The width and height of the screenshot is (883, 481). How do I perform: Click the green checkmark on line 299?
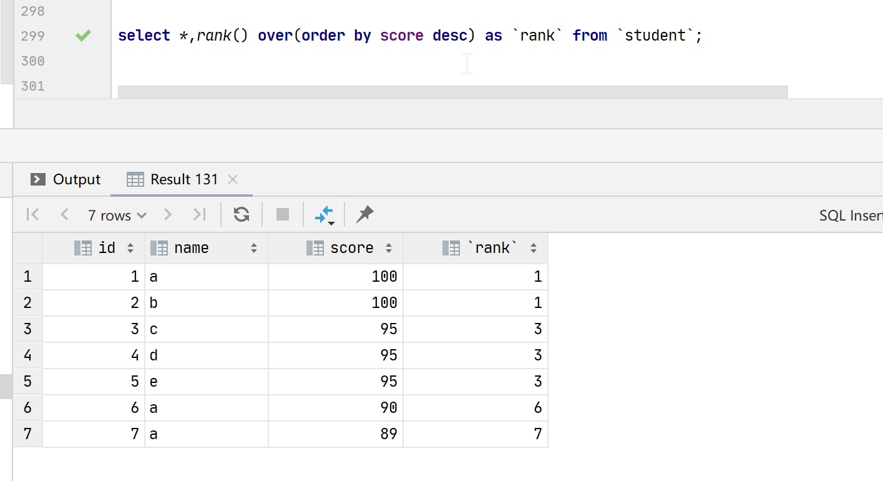point(83,36)
